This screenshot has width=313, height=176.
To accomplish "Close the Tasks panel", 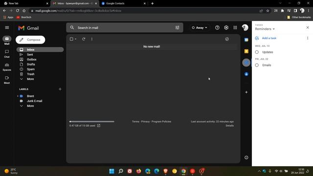I will (308, 27).
